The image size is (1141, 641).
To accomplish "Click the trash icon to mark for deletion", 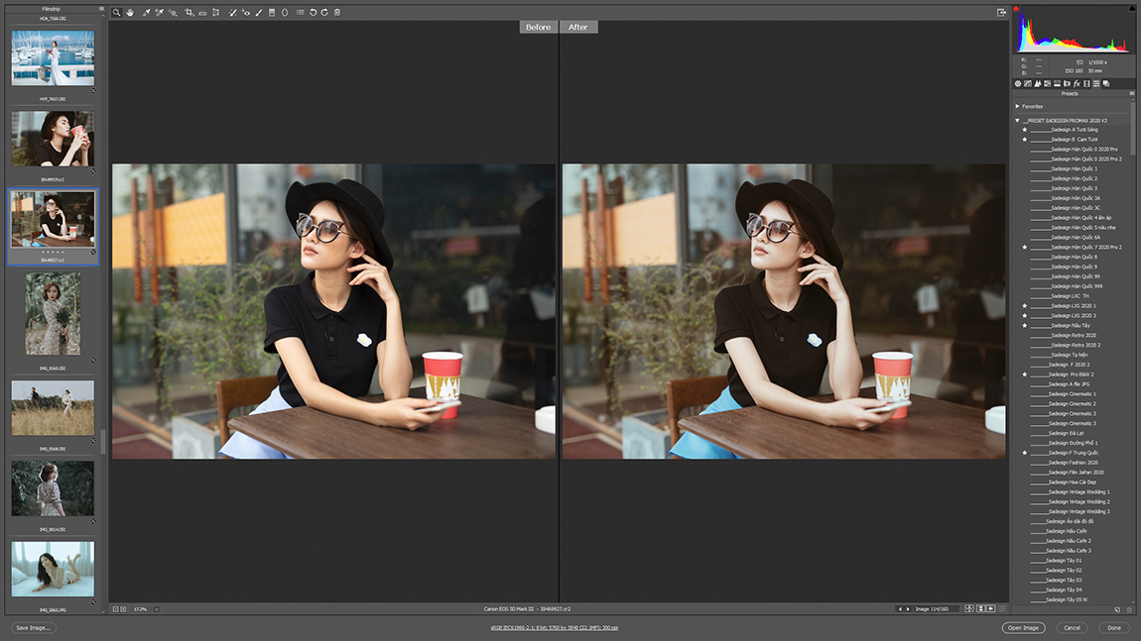I will pos(337,13).
